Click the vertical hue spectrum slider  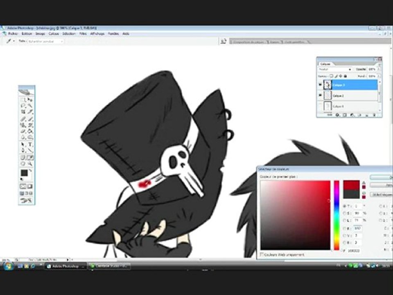[337, 215]
